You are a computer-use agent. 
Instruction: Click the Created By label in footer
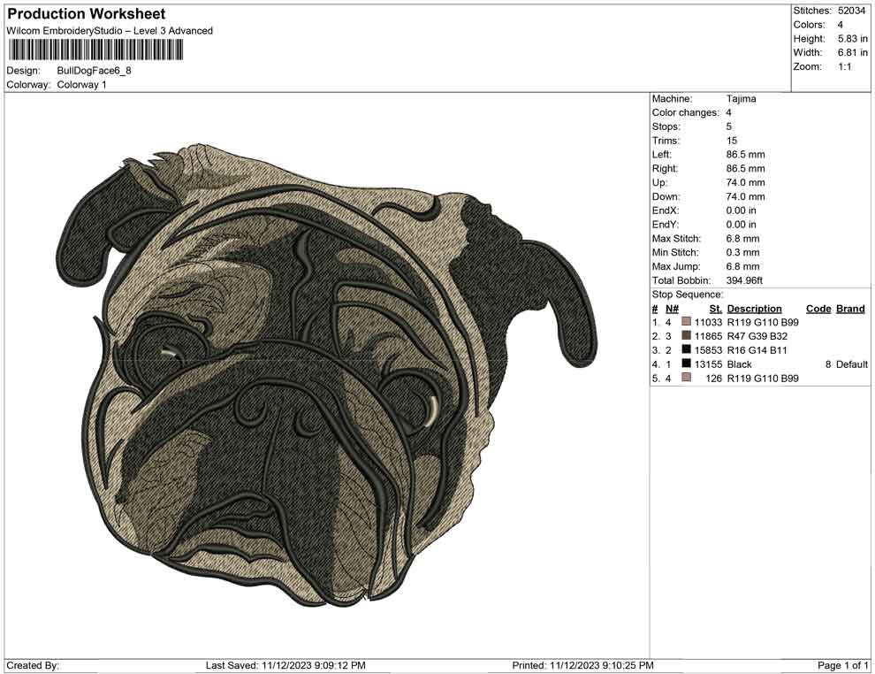(33, 665)
